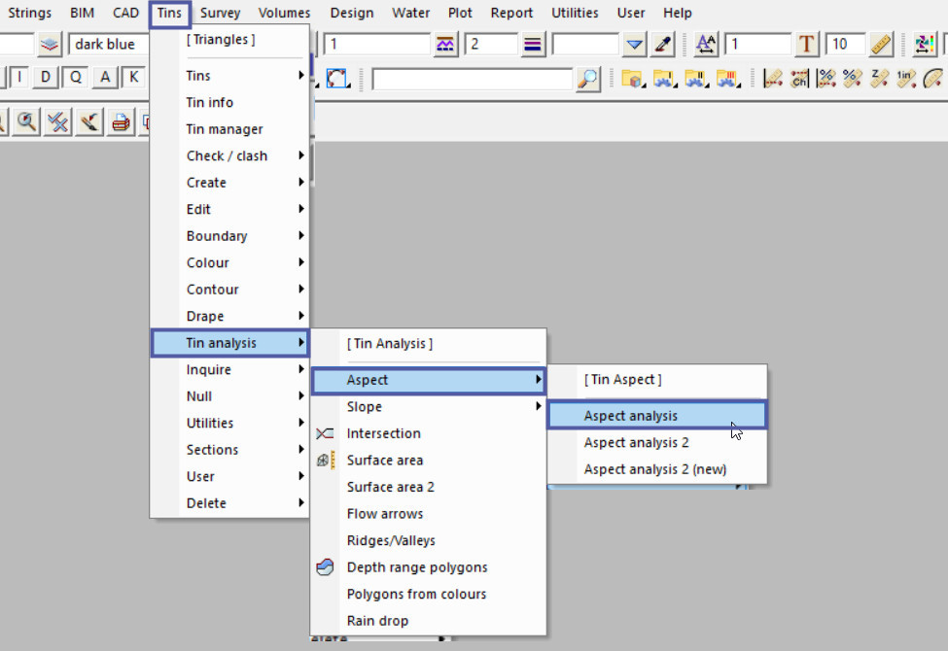Click the 1 in slope measure icon
Viewport: 948px width, 651px height.
(x=905, y=79)
